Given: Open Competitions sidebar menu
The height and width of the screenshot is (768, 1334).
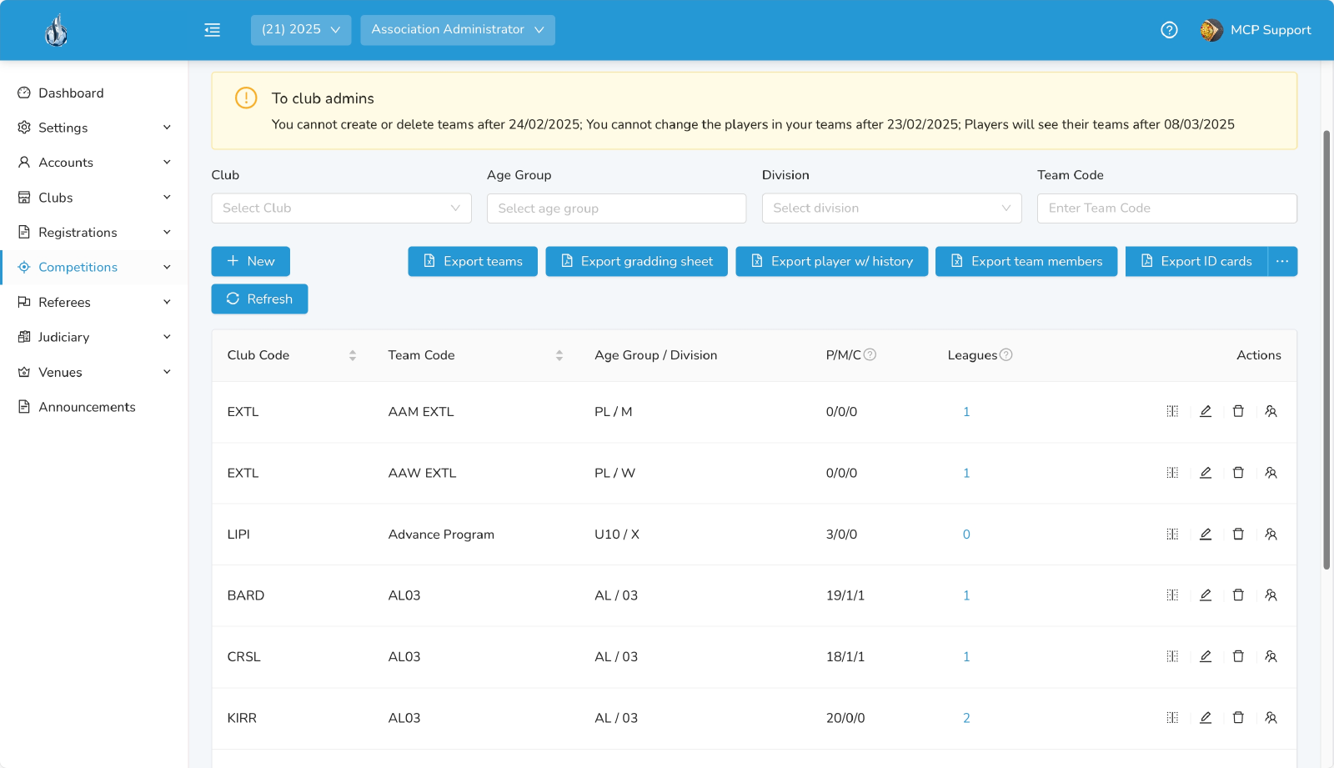Looking at the screenshot, I should point(94,267).
